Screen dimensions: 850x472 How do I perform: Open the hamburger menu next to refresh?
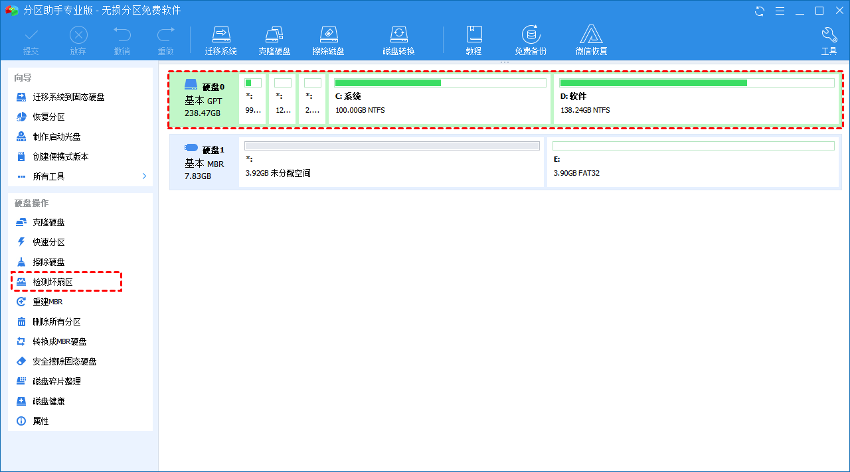tap(780, 11)
